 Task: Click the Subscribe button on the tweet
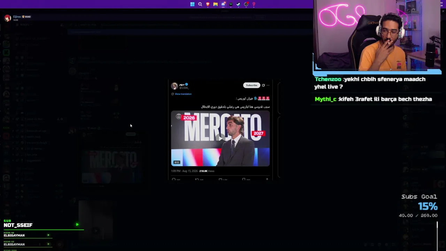tap(251, 85)
